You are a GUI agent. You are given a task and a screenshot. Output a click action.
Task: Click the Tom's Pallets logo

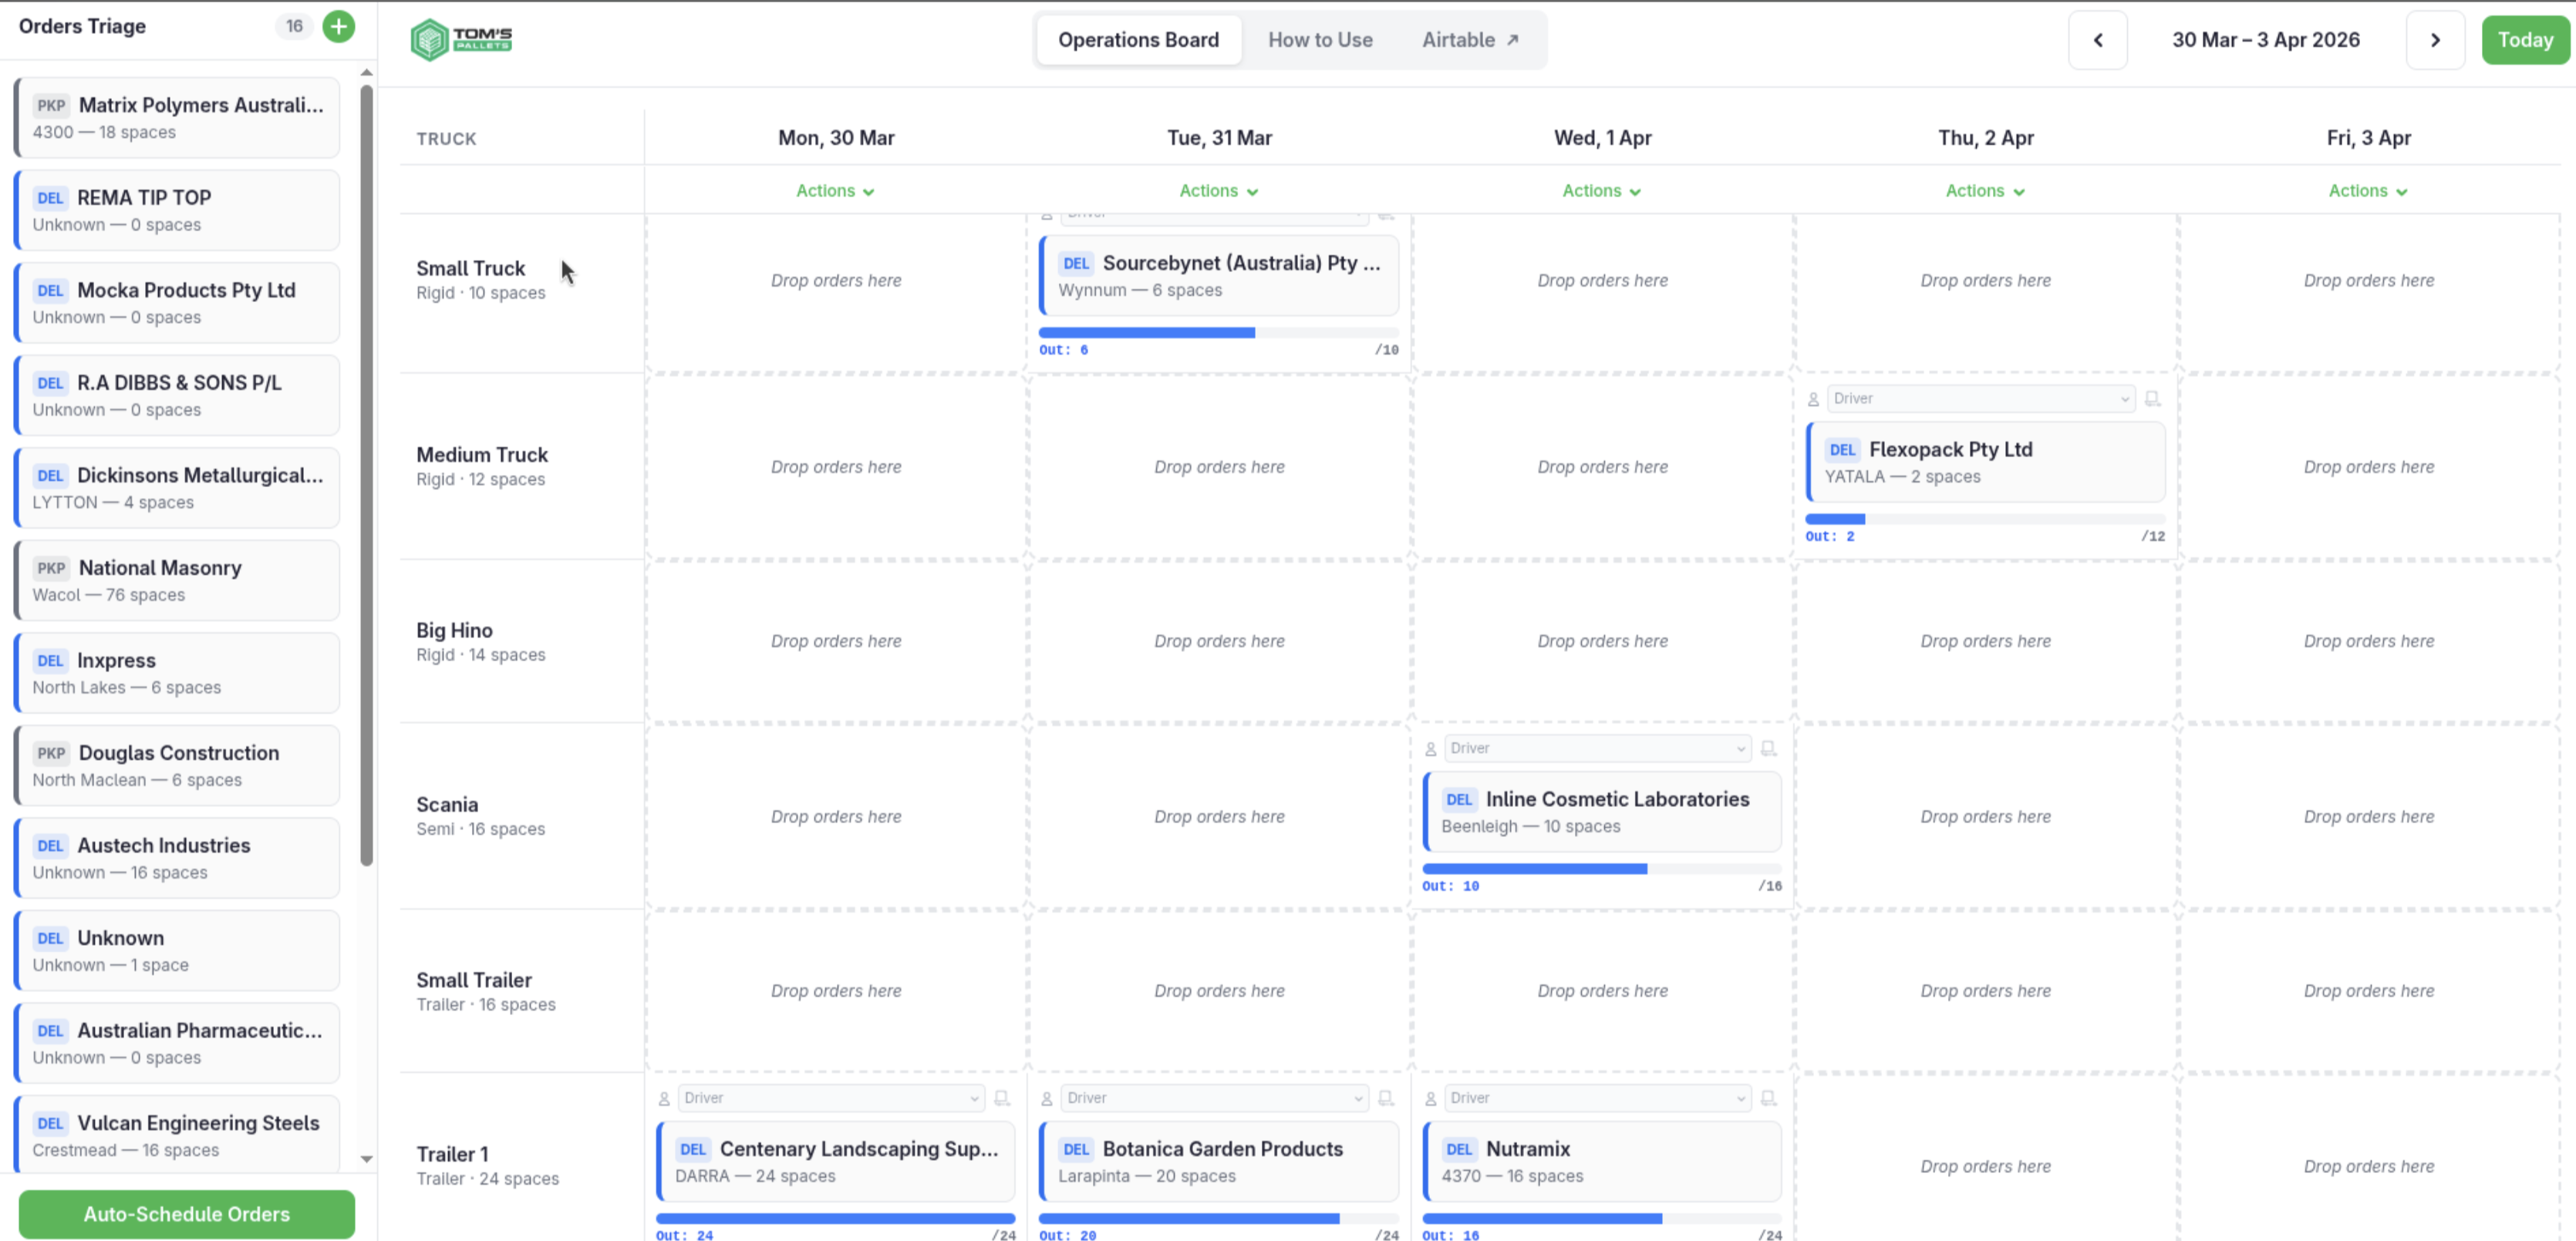(x=461, y=40)
